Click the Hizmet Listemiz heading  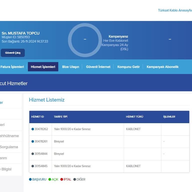(47, 100)
